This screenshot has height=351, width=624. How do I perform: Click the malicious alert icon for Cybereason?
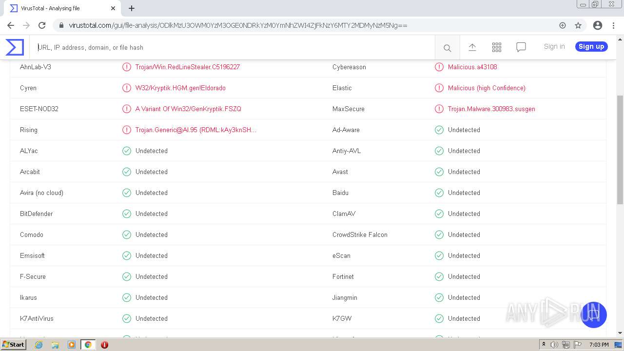(439, 67)
